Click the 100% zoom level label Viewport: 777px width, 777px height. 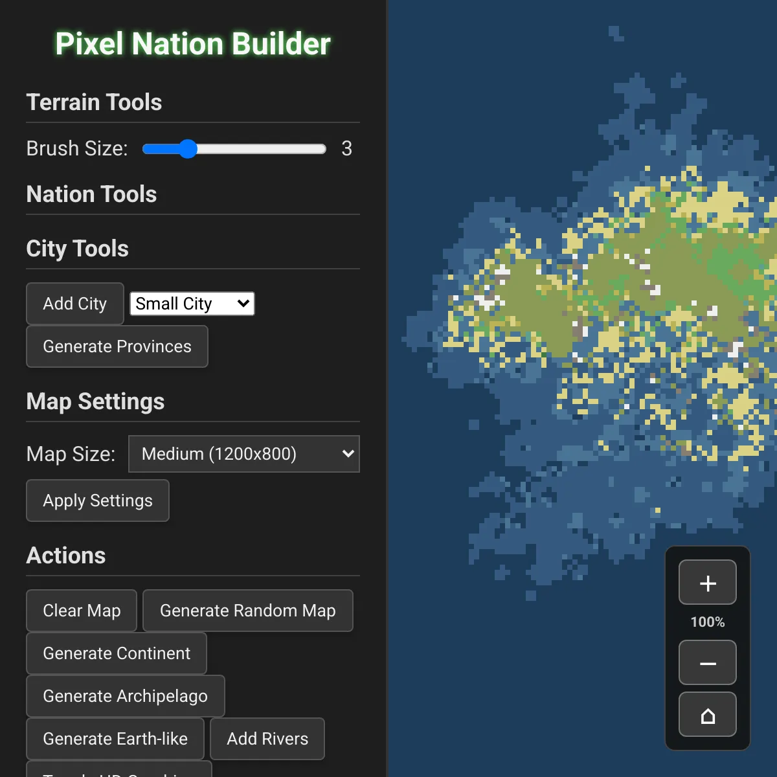coord(708,622)
